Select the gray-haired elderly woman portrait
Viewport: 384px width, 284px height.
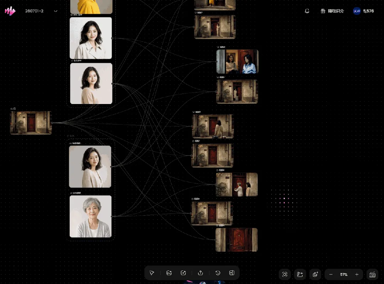91,217
